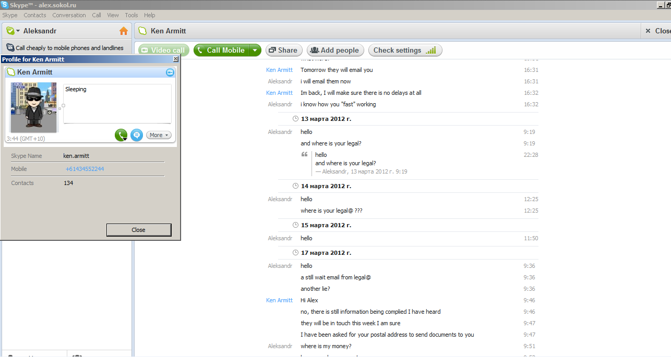This screenshot has height=357, width=671.
Task: Click timestamp 9:51 beside 'where is my money?'
Action: pos(529,346)
